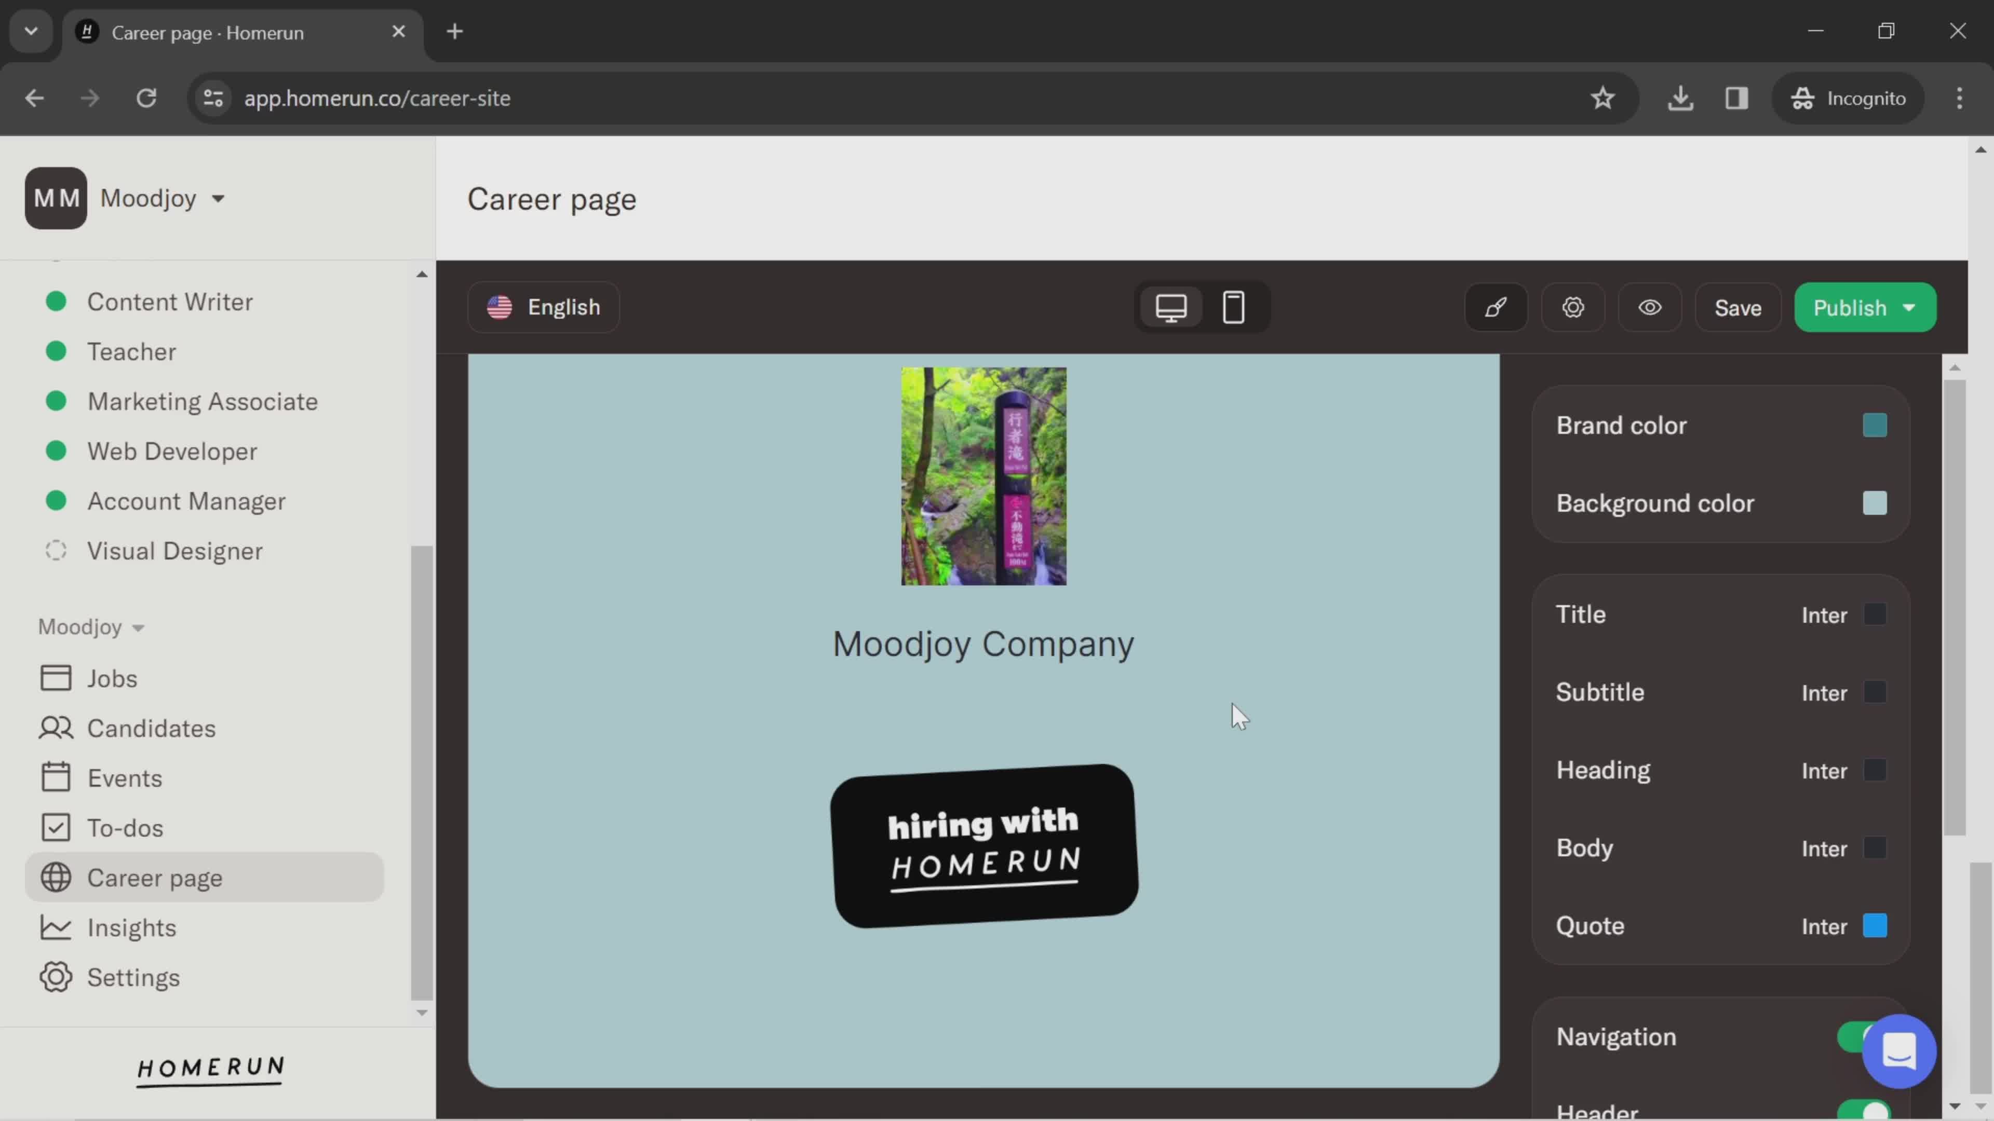This screenshot has width=1994, height=1121.
Task: Click the Insights chart icon
Action: point(56,927)
